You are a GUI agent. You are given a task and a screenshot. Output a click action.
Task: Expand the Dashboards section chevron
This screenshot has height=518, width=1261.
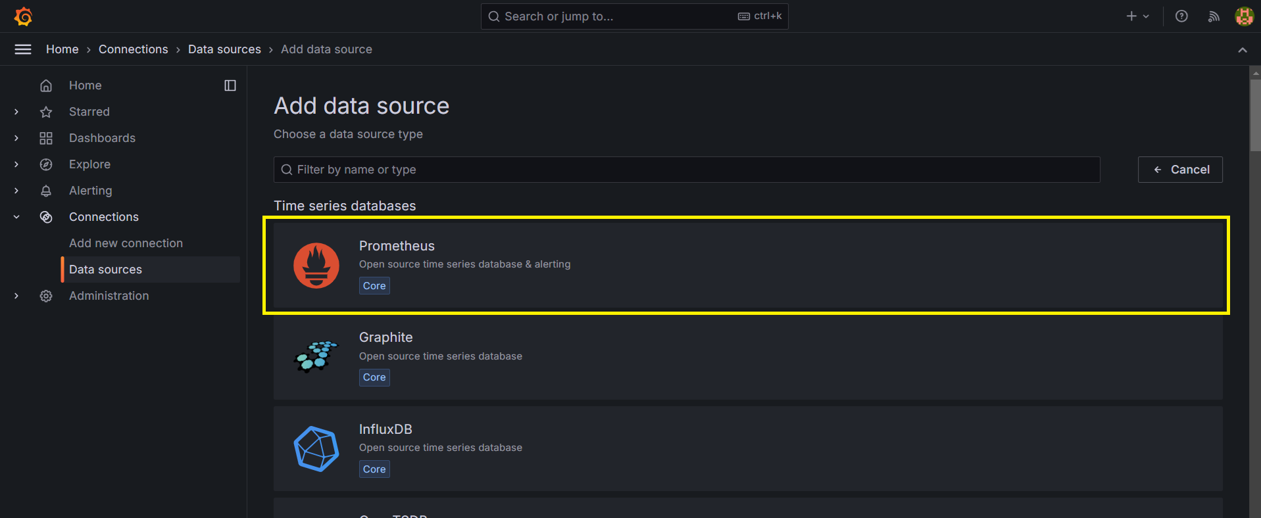16,138
